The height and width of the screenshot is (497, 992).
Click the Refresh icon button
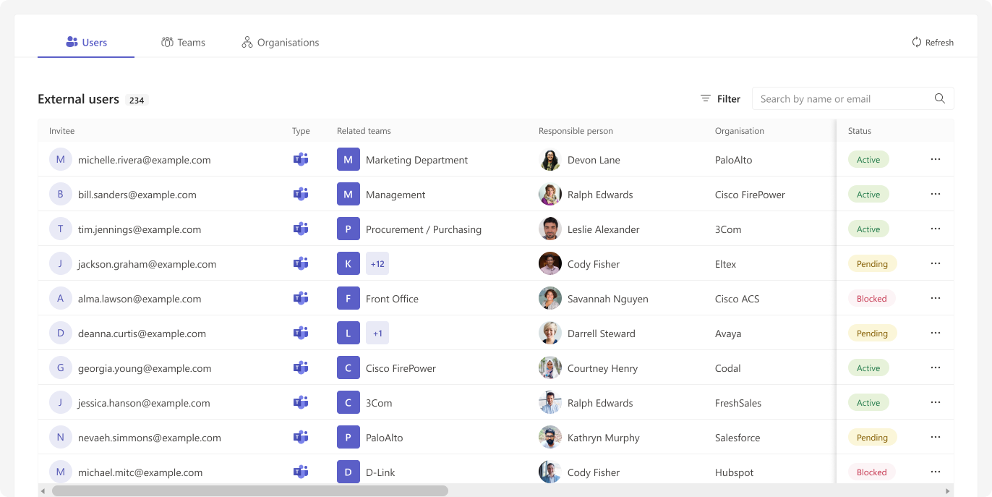pos(917,43)
